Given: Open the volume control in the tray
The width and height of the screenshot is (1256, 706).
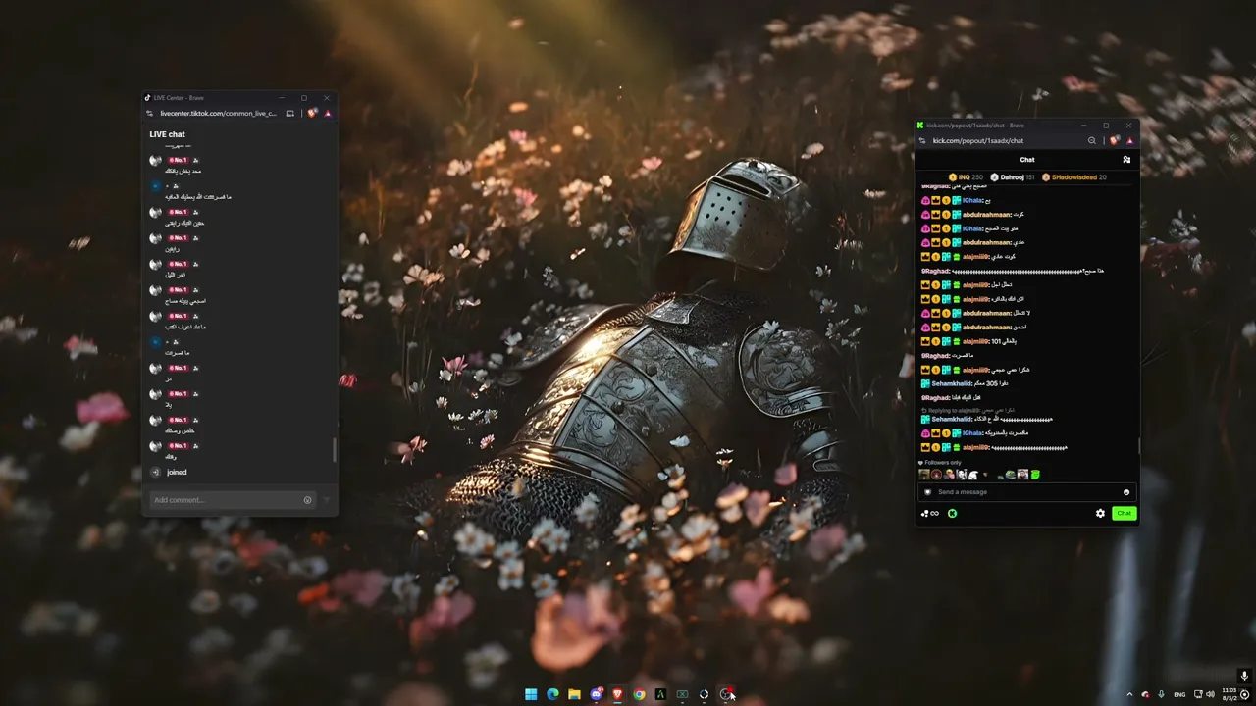Looking at the screenshot, I should click(1210, 694).
